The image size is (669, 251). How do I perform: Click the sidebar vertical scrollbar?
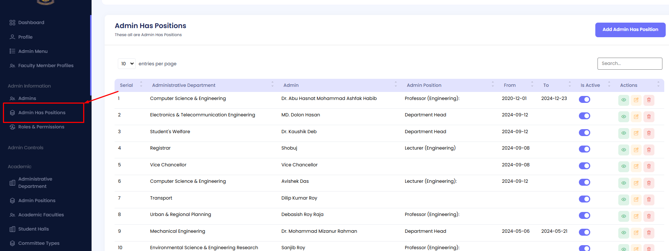click(90, 55)
